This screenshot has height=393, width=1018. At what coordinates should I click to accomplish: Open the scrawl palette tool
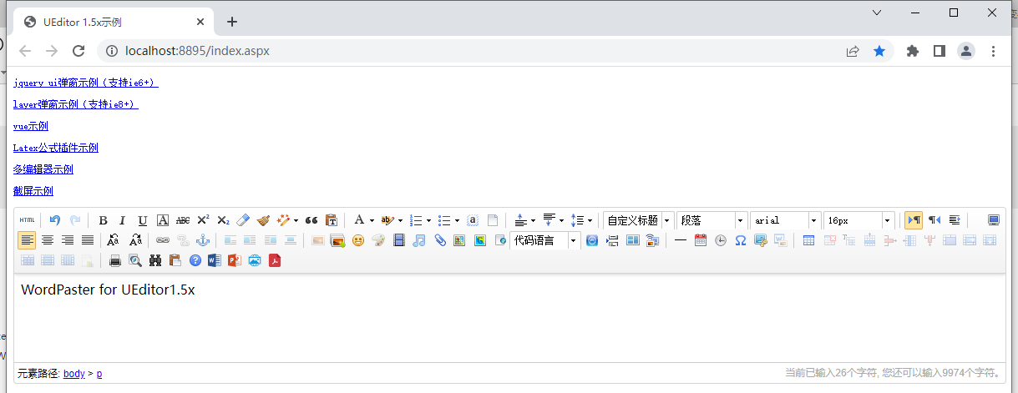tap(378, 240)
